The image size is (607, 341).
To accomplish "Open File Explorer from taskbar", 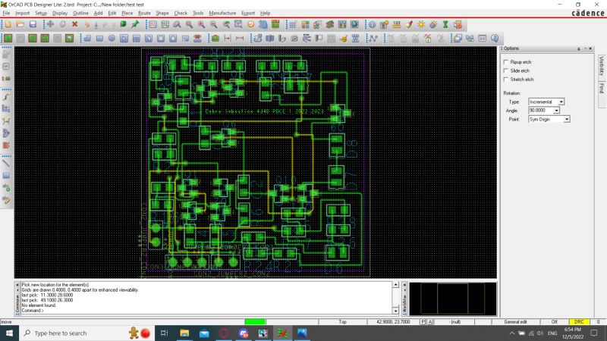I will point(184,333).
